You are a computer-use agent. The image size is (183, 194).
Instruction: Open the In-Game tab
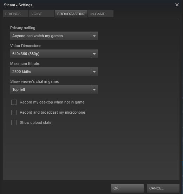pos(101,14)
